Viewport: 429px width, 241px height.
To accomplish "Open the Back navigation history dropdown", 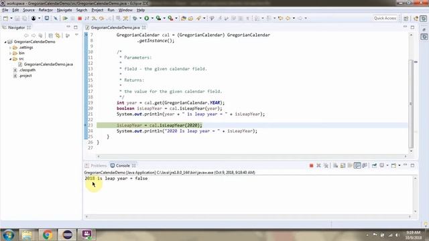I will click(x=294, y=18).
